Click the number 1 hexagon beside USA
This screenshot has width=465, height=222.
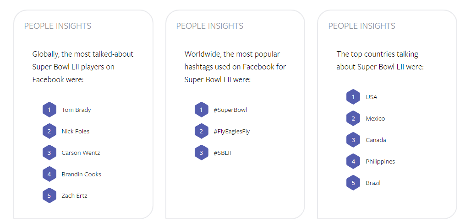353,97
